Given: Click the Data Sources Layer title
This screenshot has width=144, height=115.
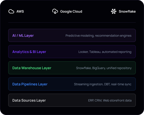Looking at the screenshot, I should point(29,100).
